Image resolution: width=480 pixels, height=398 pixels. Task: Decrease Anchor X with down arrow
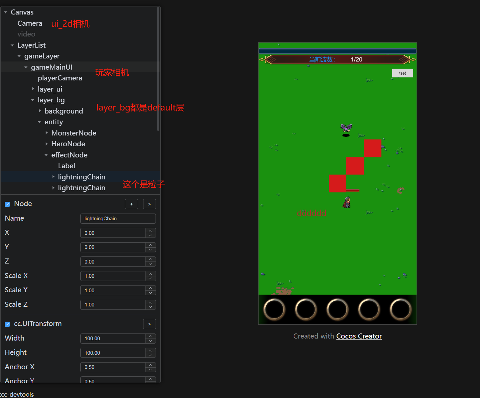tap(151, 369)
